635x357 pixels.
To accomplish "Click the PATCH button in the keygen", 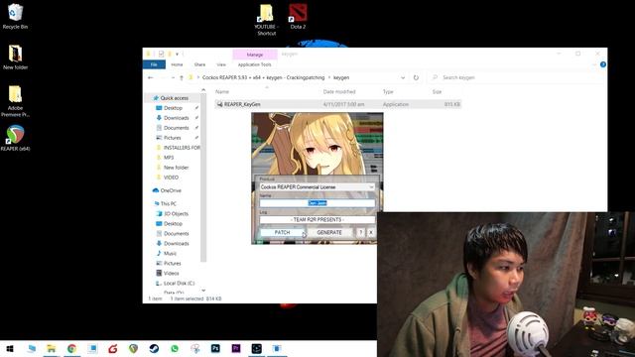I will coord(282,232).
